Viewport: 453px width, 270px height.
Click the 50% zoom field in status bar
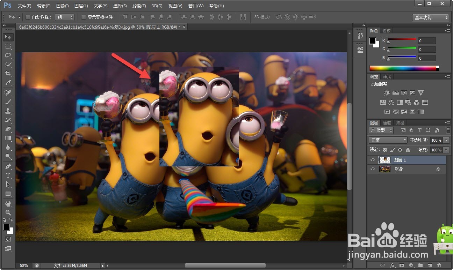coord(24,265)
